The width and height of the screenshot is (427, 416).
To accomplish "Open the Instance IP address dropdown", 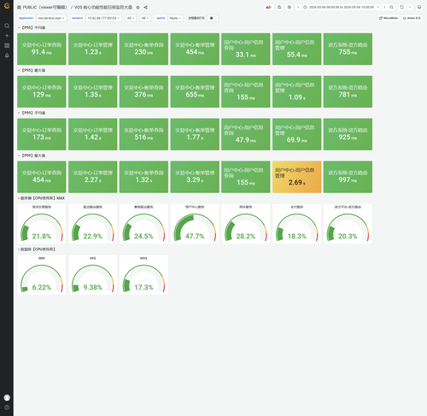I will click(x=103, y=18).
